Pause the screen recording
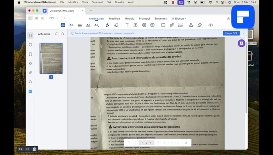273x155 pixels. click(x=27, y=149)
